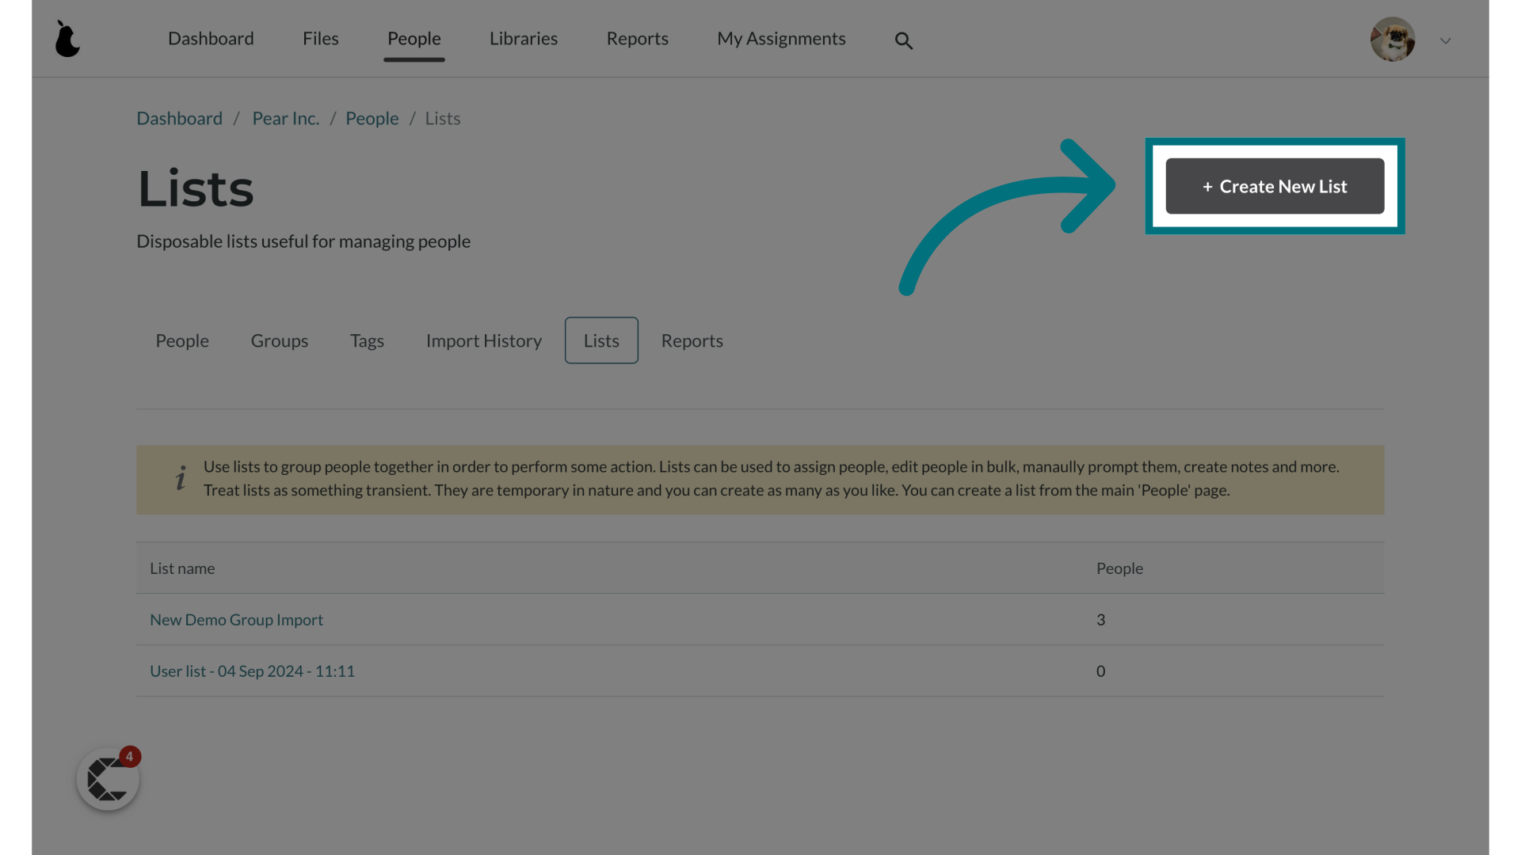The image size is (1521, 855).
Task: Switch to the People tab
Action: click(x=181, y=340)
